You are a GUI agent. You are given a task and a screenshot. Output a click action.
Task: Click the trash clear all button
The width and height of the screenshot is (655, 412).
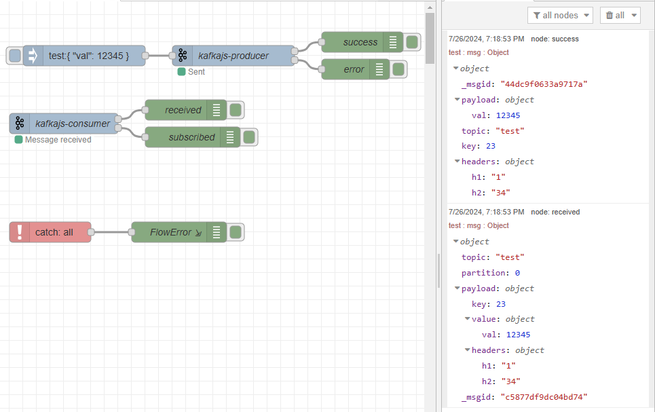click(x=615, y=16)
